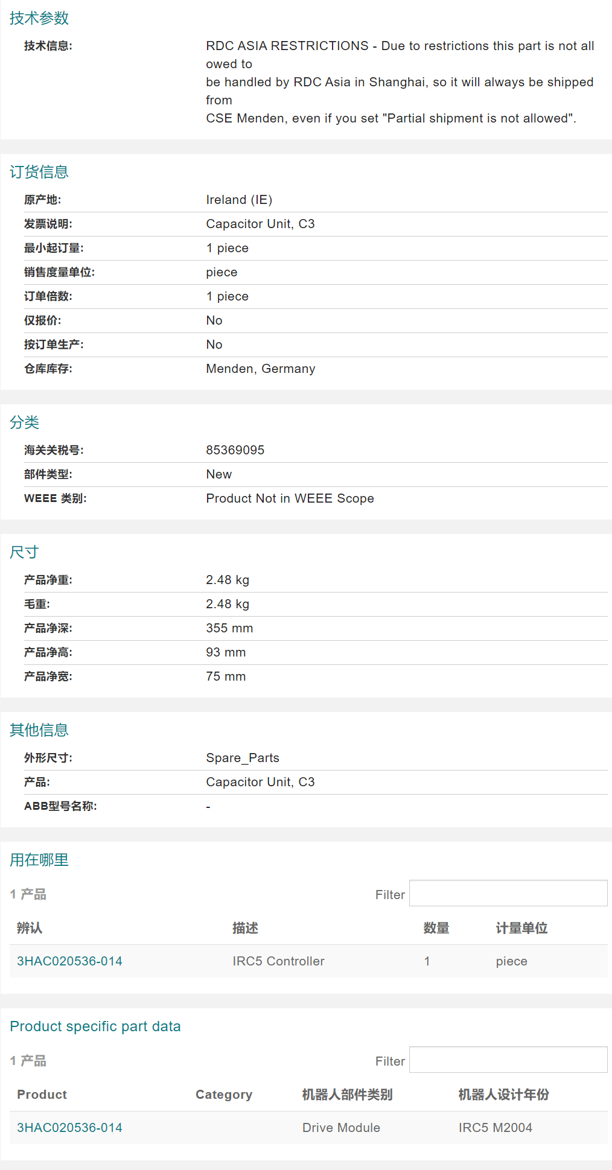The height and width of the screenshot is (1170, 612).
Task: Click the customs tariff number 85369095
Action: (235, 450)
